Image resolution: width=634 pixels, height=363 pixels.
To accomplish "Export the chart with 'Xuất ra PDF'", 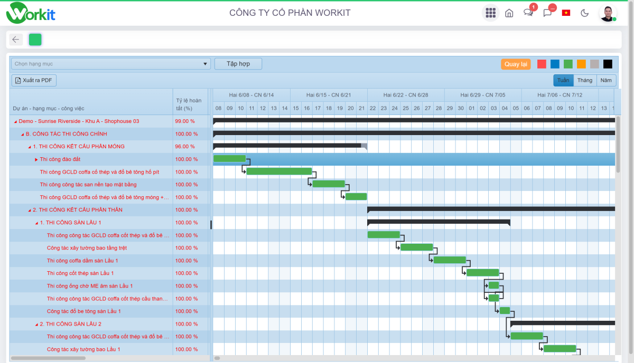I will pos(34,80).
